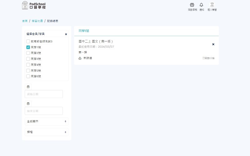Enable the 同學2號 checkbox

28,53
